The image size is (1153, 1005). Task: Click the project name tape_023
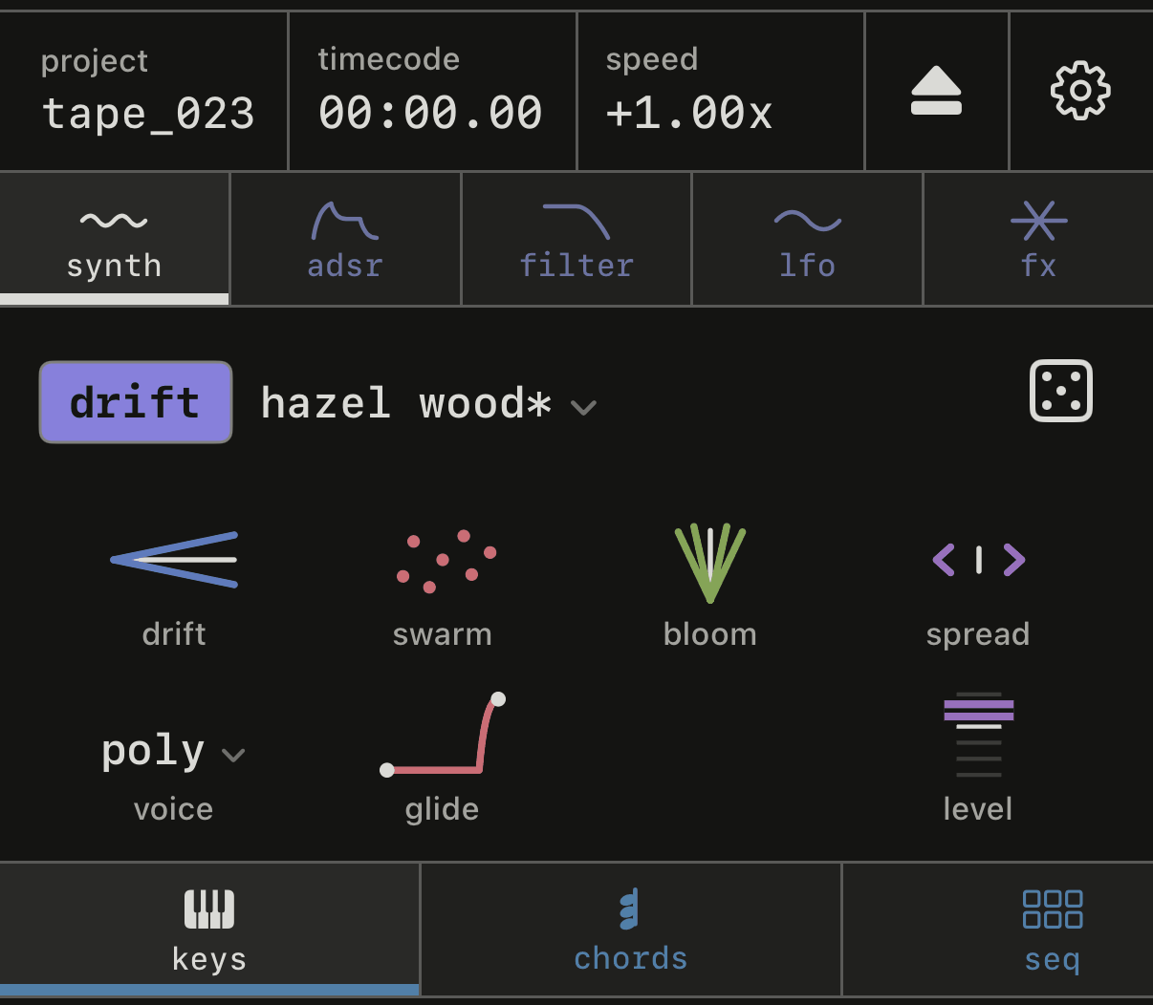coord(148,114)
